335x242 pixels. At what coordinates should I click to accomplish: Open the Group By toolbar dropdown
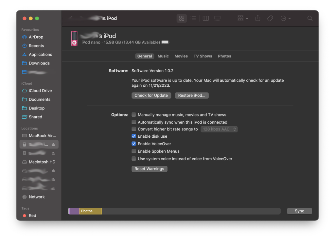coord(243,18)
